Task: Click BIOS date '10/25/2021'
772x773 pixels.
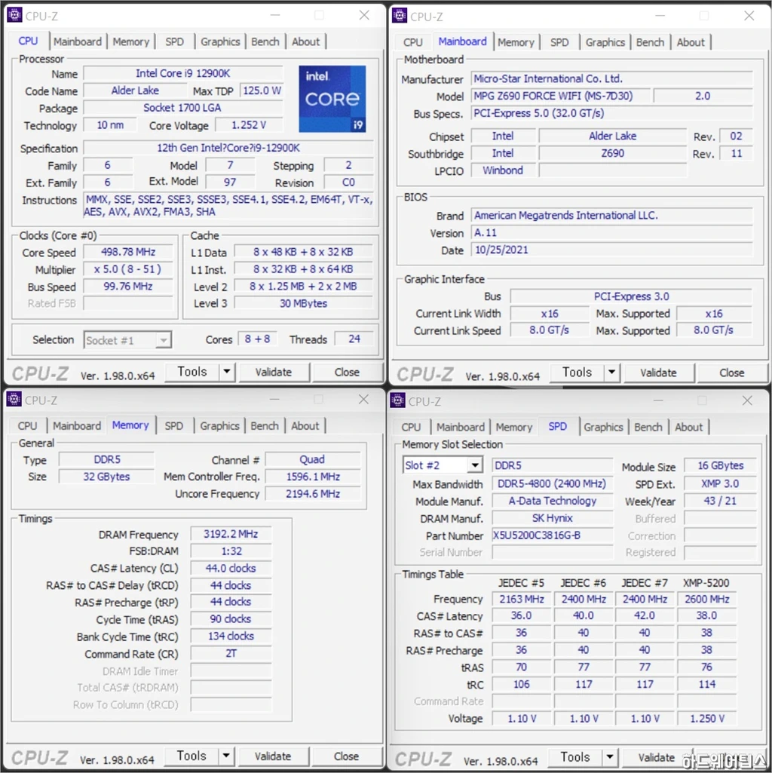Action: (611, 250)
